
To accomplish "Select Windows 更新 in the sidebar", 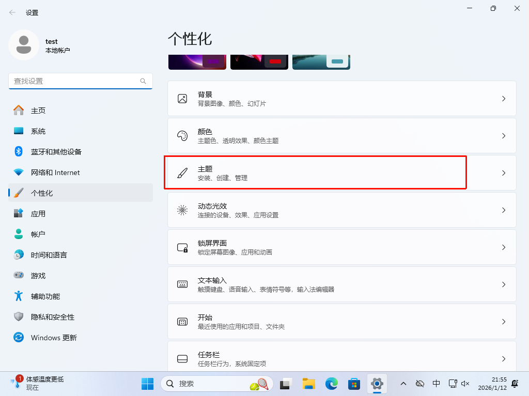I will tap(54, 338).
